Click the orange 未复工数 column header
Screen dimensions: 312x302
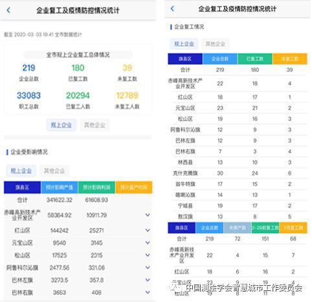point(290,59)
